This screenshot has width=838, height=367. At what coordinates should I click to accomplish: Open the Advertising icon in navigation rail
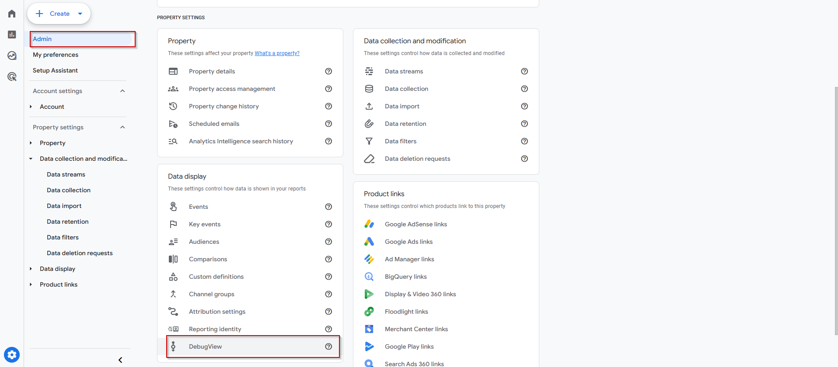tap(12, 76)
